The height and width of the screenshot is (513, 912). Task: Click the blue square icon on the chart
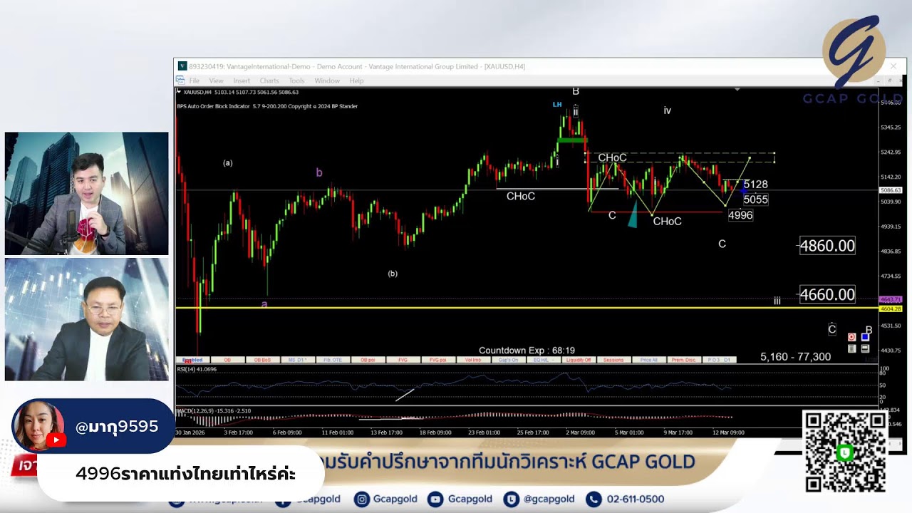point(865,337)
